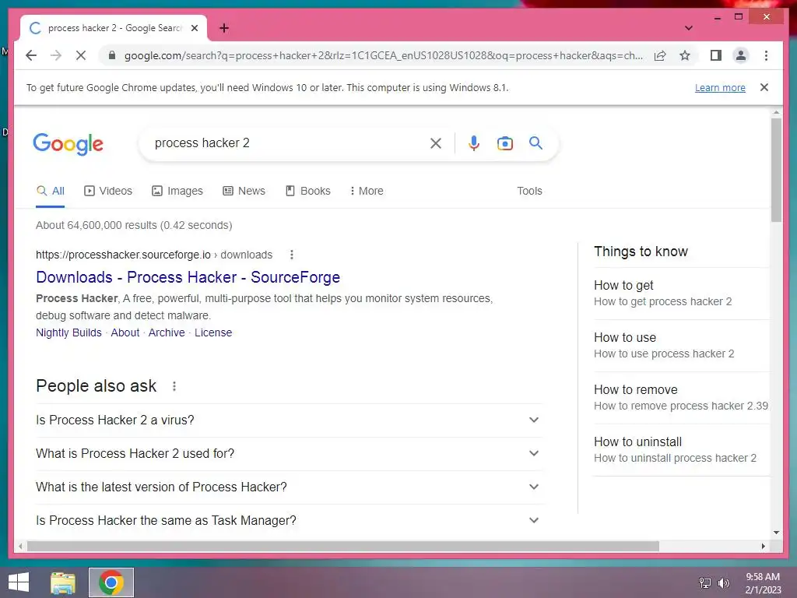Click Chrome icon in taskbar
Viewport: 797px width, 598px height.
[x=111, y=582]
